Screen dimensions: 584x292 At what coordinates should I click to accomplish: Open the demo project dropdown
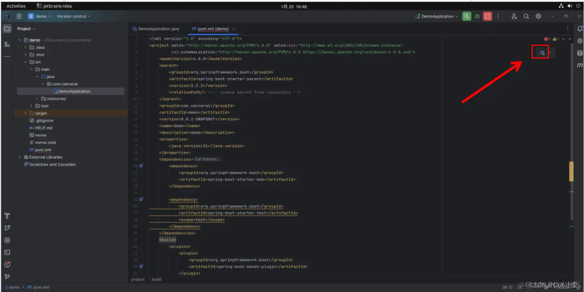(40, 16)
